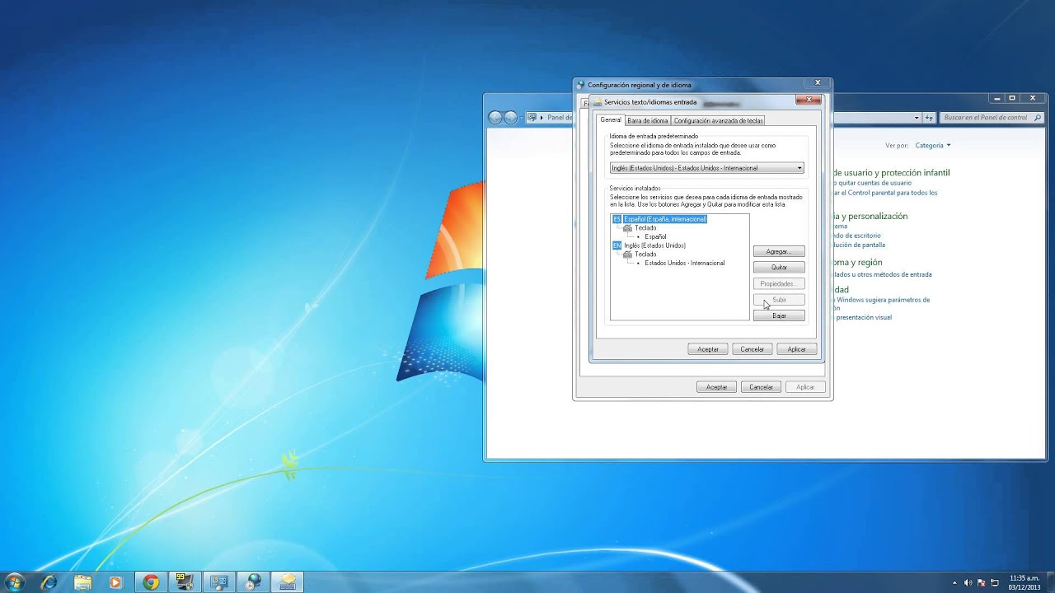Screen dimensions: 1055x593
Task: Open 'de usuario y protección infantil' heading
Action: pyautogui.click(x=892, y=173)
